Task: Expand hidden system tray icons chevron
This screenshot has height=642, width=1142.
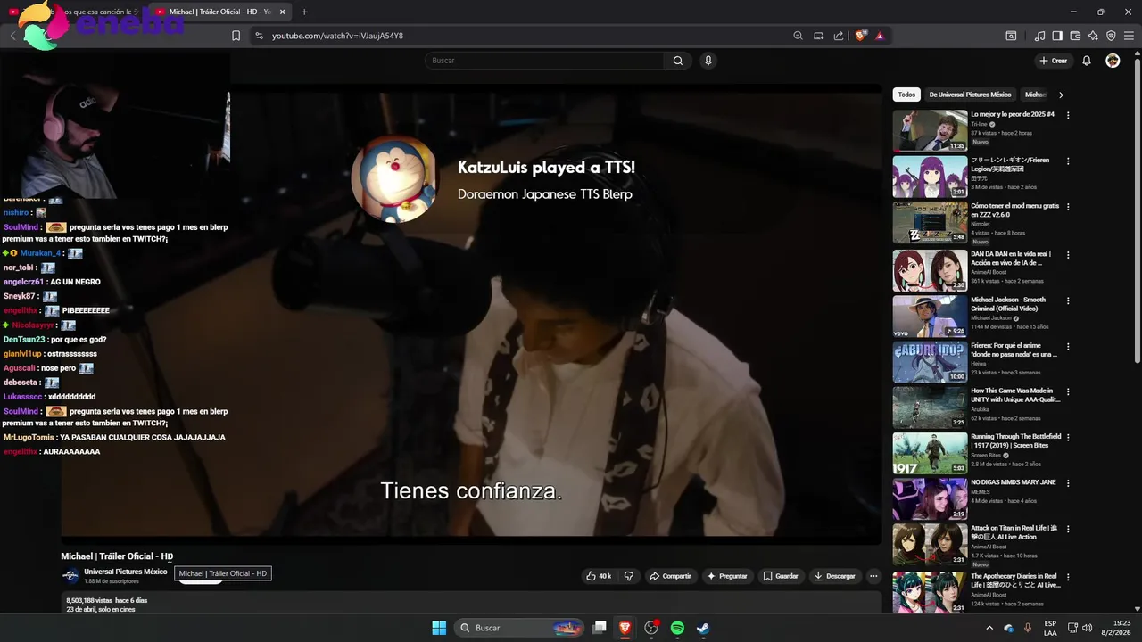Action: click(989, 628)
